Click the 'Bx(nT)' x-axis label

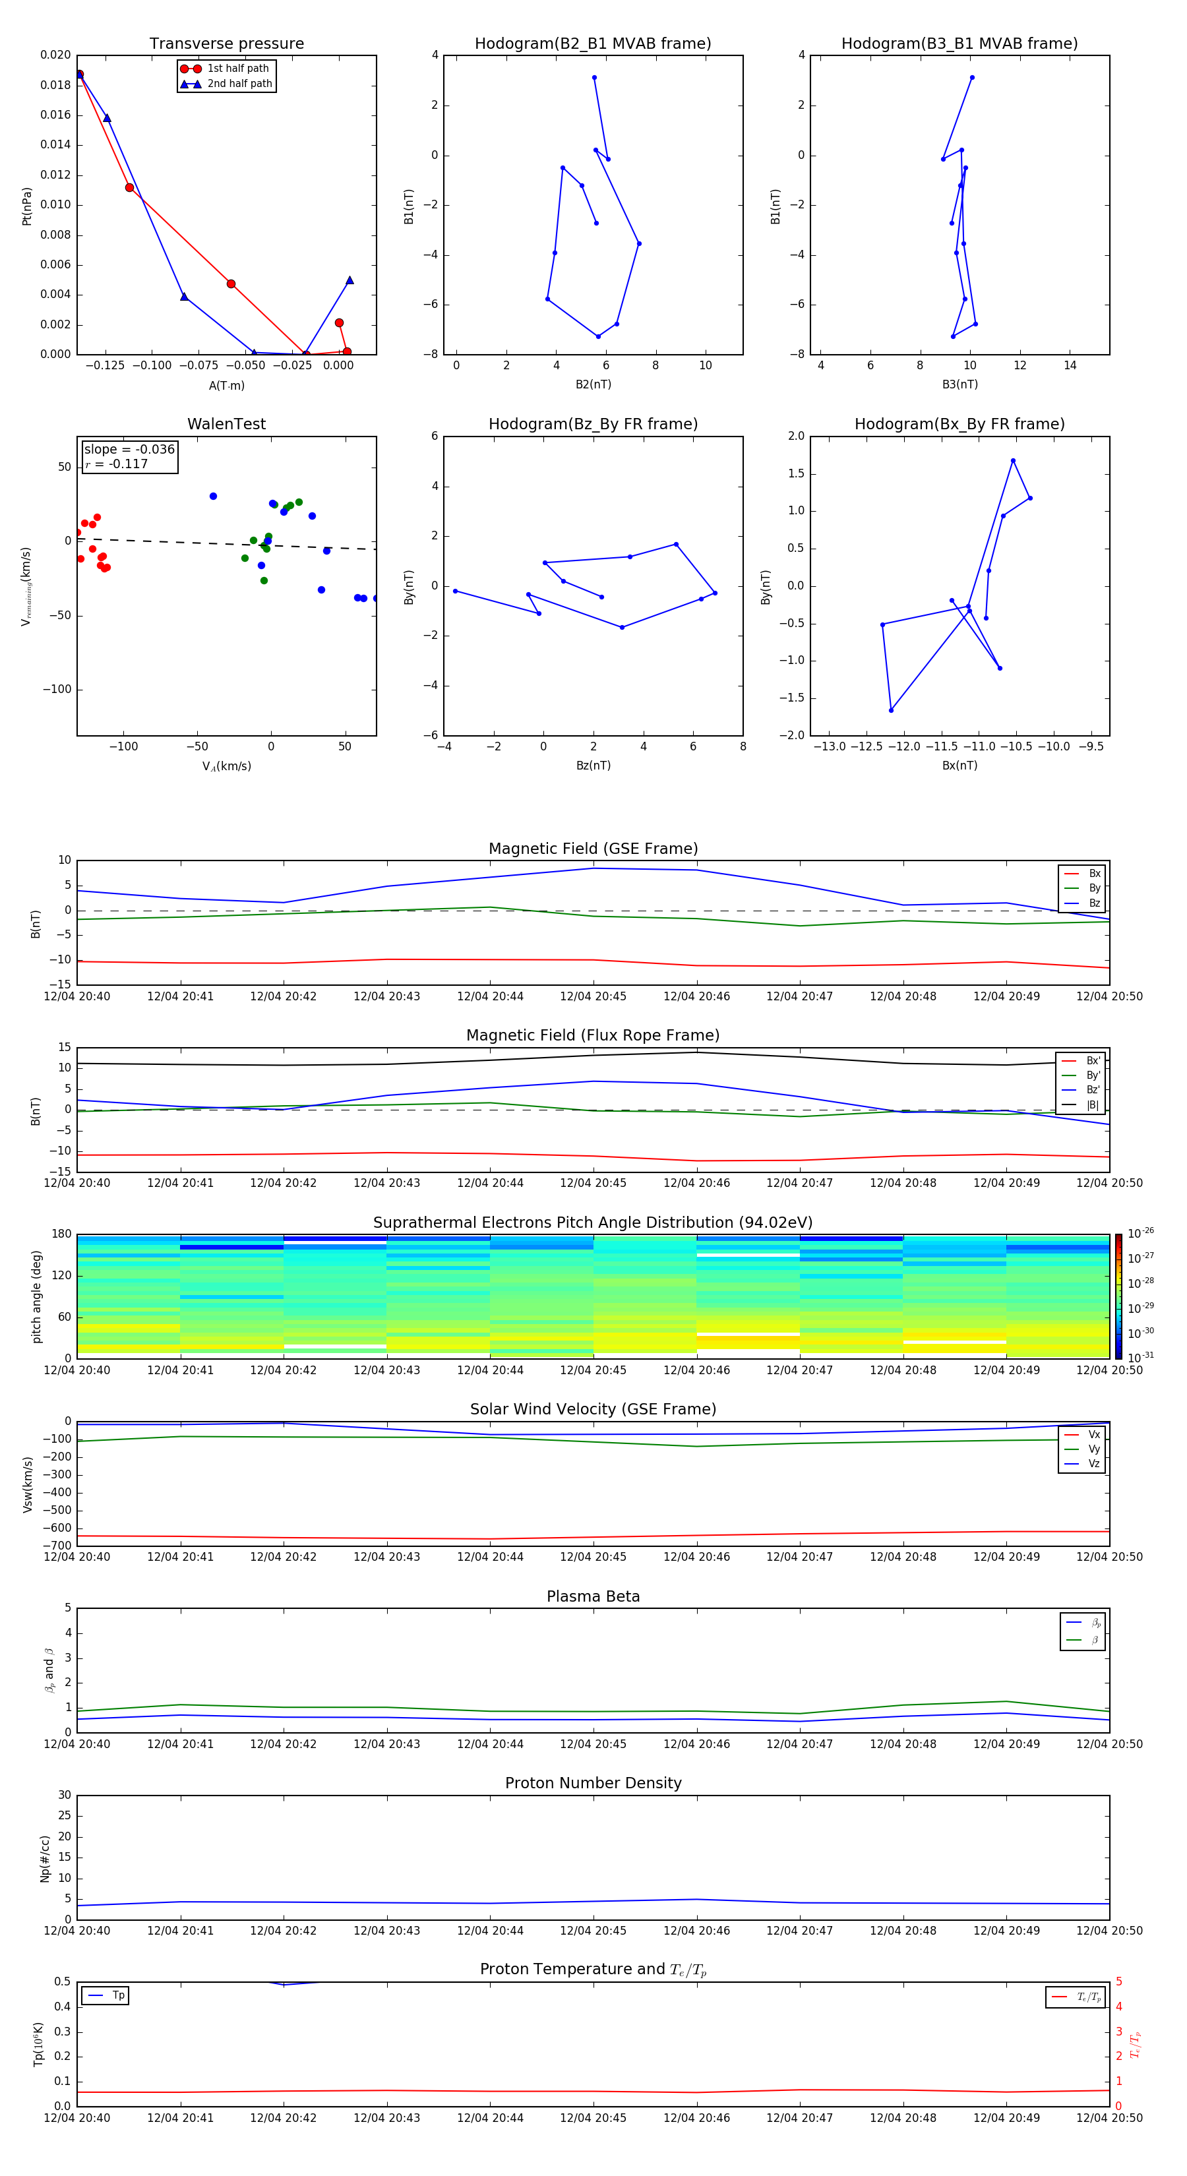tap(959, 766)
